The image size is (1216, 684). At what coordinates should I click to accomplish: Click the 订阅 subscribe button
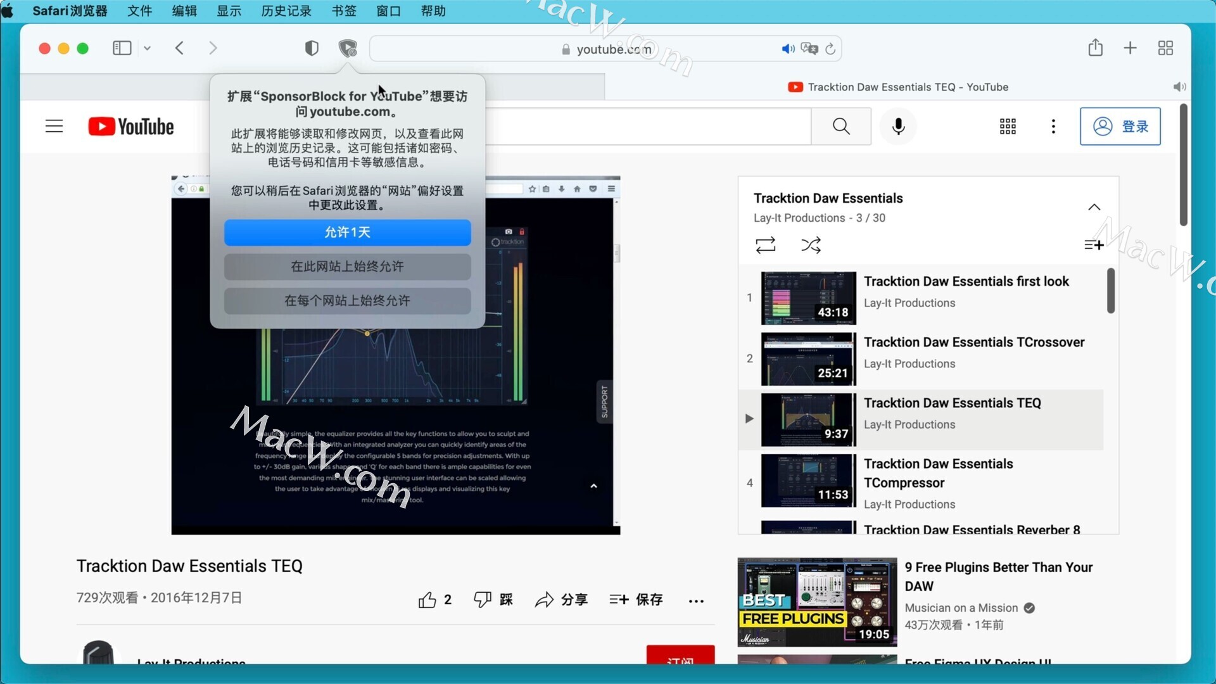[x=680, y=655]
